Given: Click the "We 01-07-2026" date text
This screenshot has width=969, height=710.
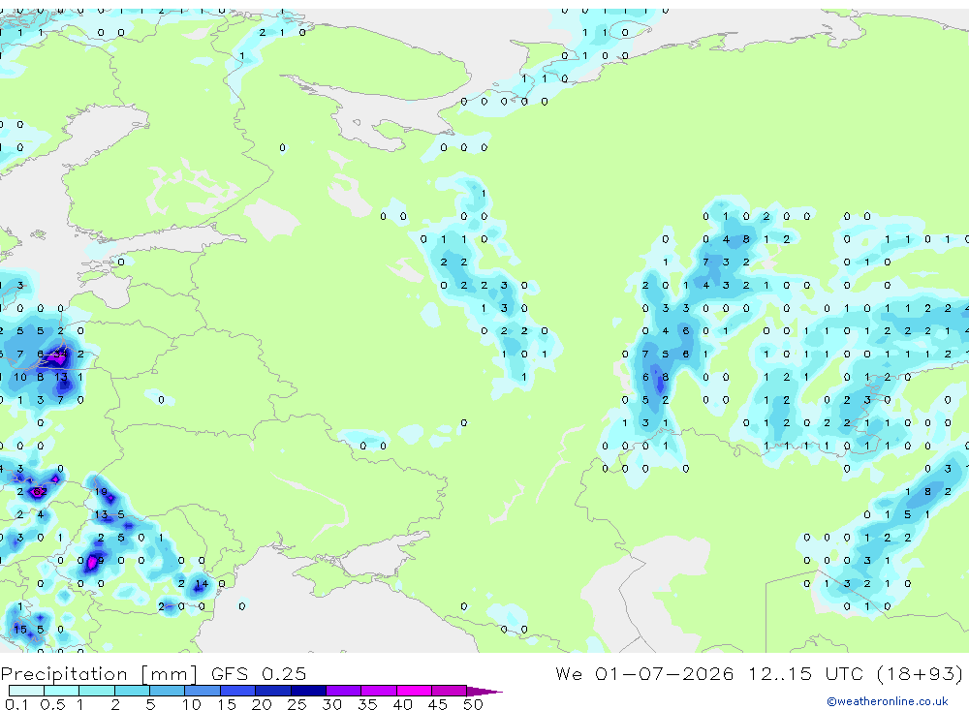Looking at the screenshot, I should (x=644, y=673).
